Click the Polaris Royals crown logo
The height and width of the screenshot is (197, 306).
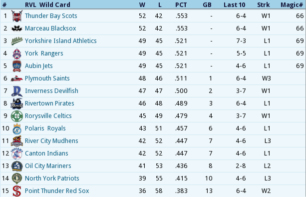17,128
